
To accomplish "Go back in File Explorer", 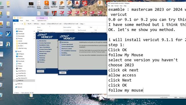I will coord(15,24).
